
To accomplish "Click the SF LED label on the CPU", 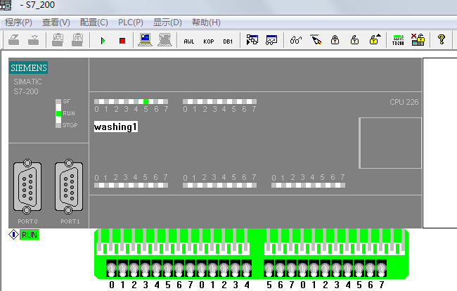I will (67, 101).
